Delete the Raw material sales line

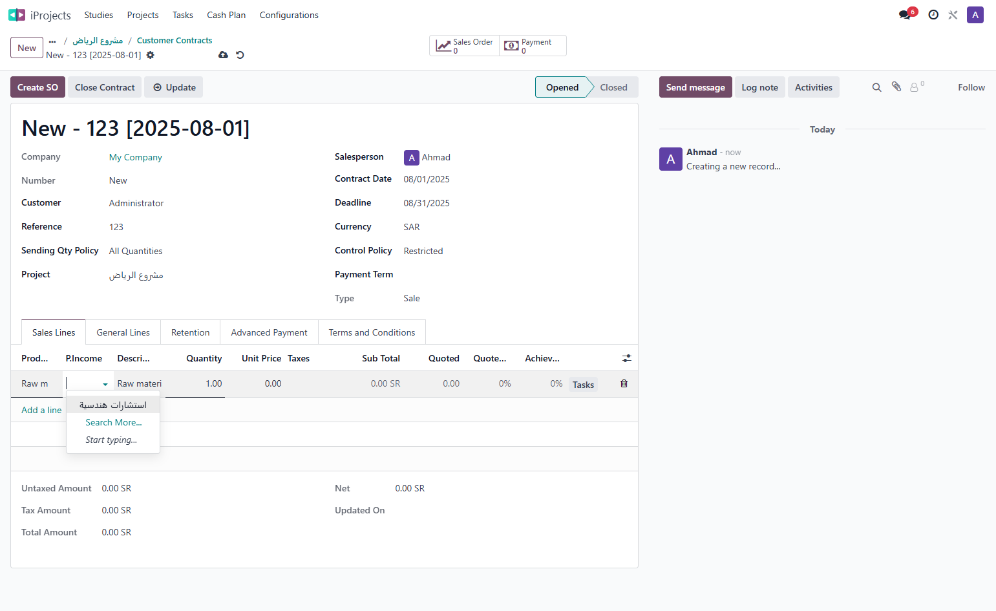(x=624, y=383)
